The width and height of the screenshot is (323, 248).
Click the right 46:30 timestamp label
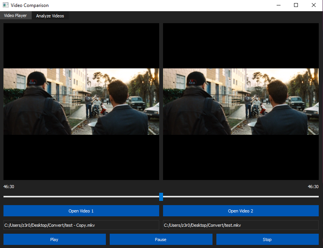[313, 187]
